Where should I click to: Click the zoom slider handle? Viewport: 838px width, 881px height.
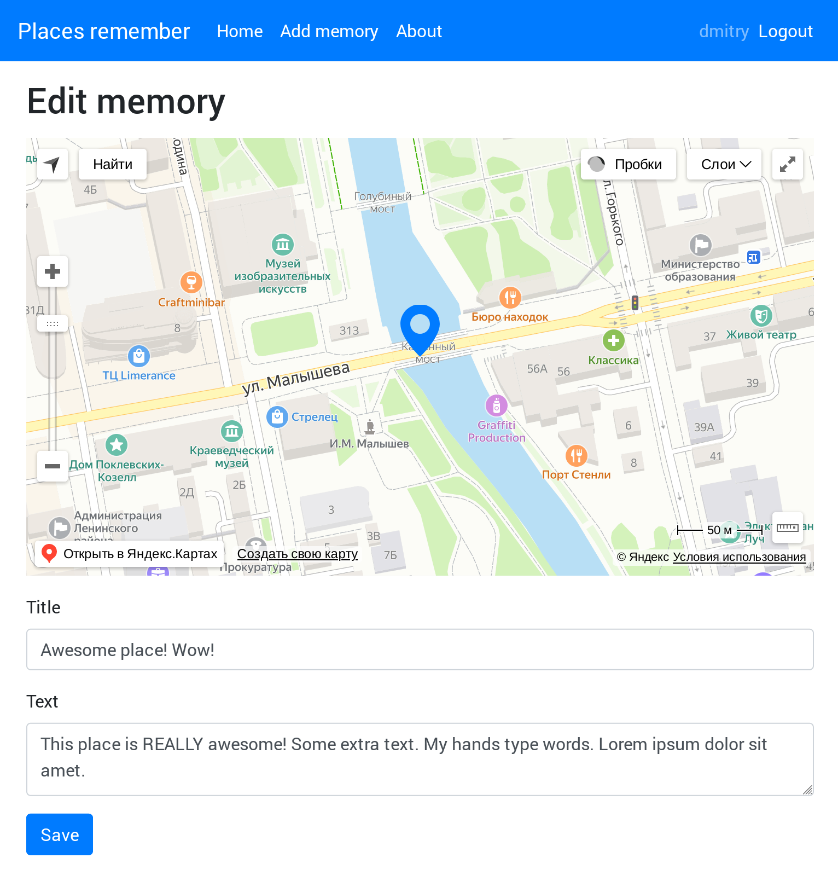coord(53,323)
